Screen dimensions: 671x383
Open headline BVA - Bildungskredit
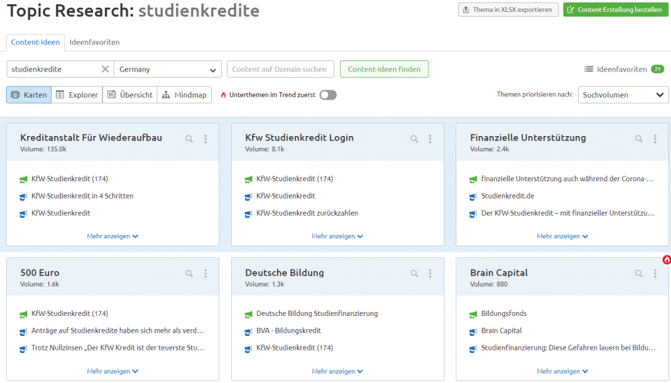coord(288,331)
